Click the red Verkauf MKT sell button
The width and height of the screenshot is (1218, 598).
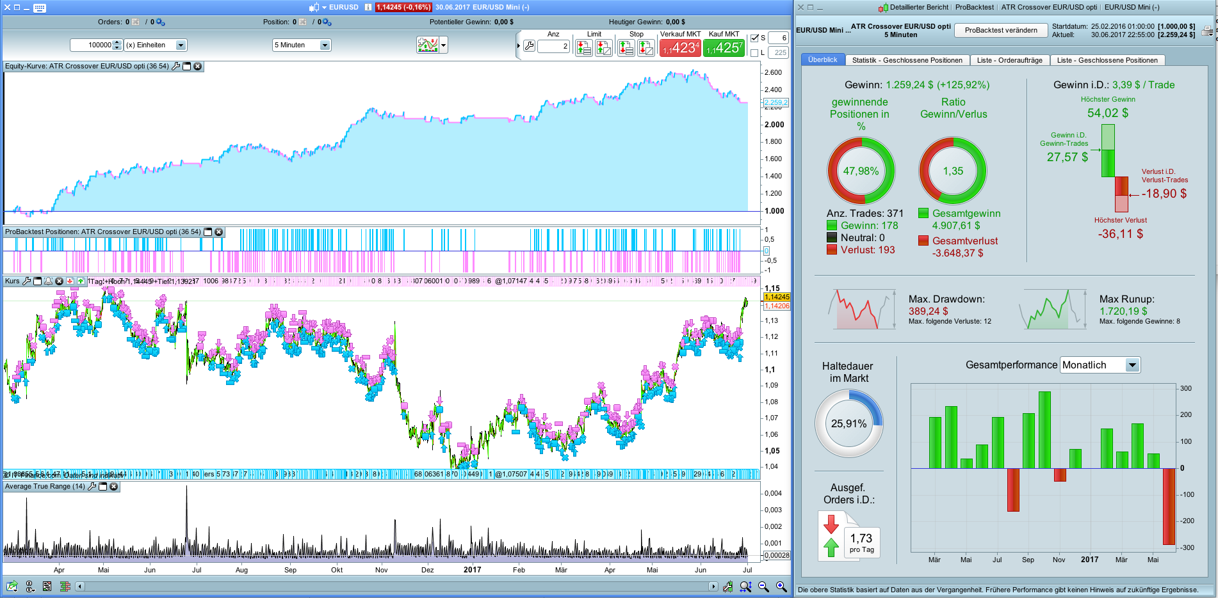(680, 48)
